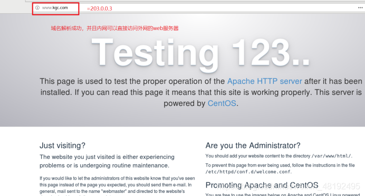
Task: Click the paragraph mentioning "webmaster" mail
Action: 117,186
